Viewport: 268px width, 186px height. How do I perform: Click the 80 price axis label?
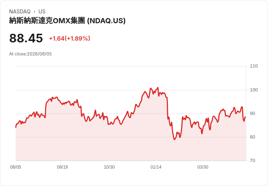tap(252, 137)
